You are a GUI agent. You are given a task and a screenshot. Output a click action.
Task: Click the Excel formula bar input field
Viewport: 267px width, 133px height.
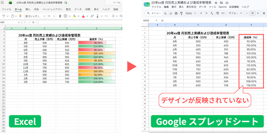pos(80,22)
